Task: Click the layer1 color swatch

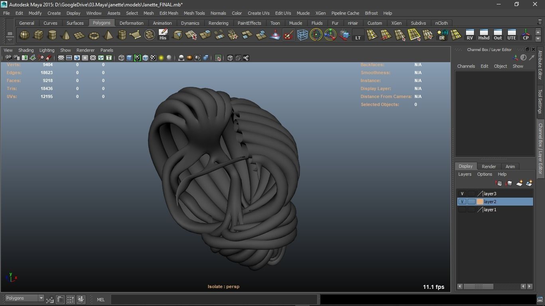Action: [480, 210]
